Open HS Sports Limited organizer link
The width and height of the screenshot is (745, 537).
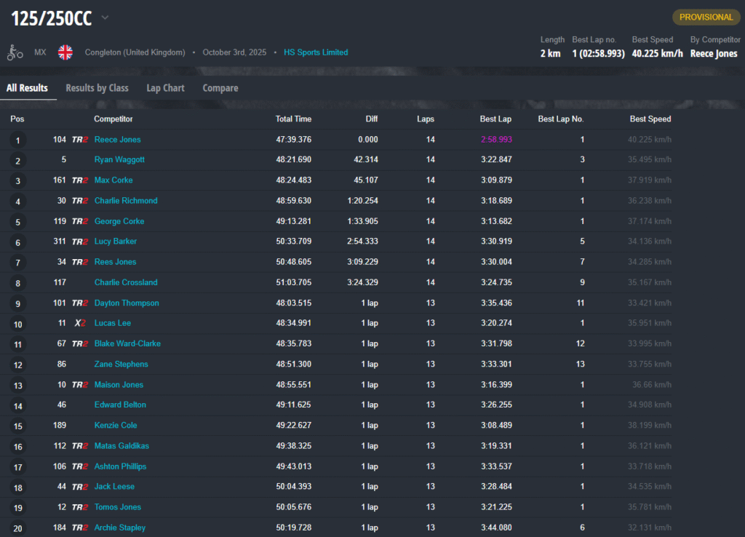point(316,52)
